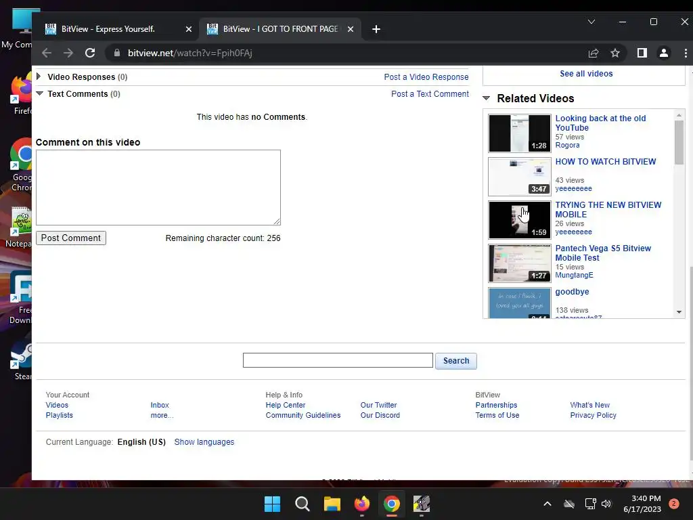Open the Privacy Policy link
Viewport: 693px width, 520px height.
tap(593, 415)
